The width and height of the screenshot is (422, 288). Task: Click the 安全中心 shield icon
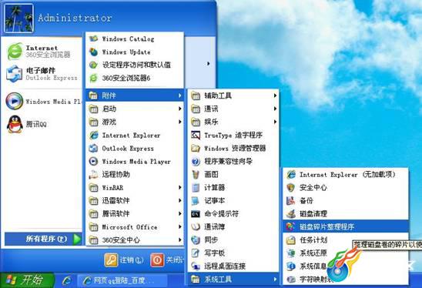[x=290, y=188]
